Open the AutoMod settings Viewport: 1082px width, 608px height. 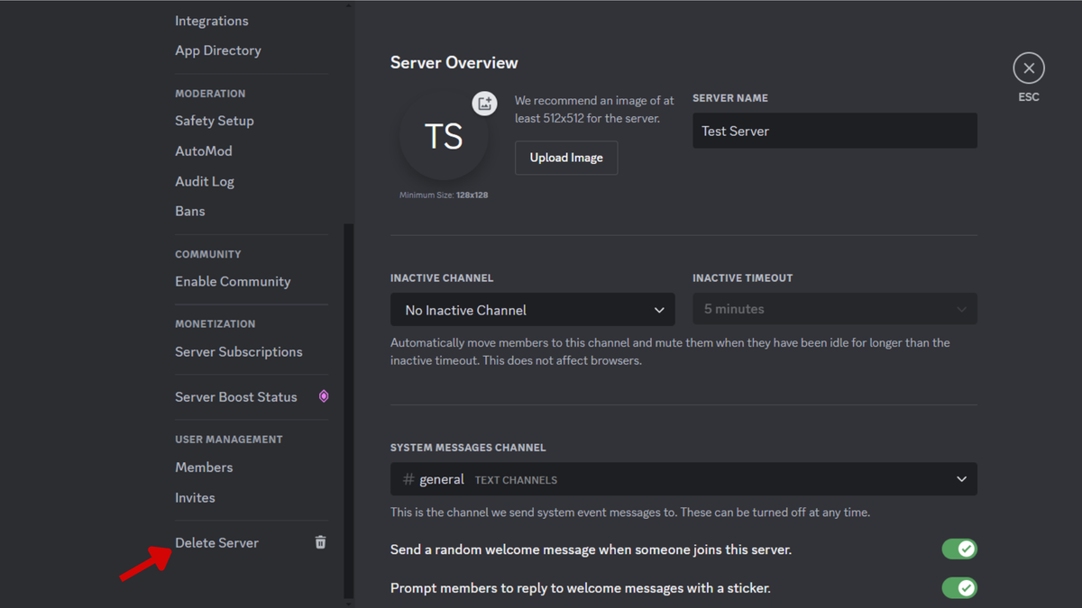tap(203, 150)
